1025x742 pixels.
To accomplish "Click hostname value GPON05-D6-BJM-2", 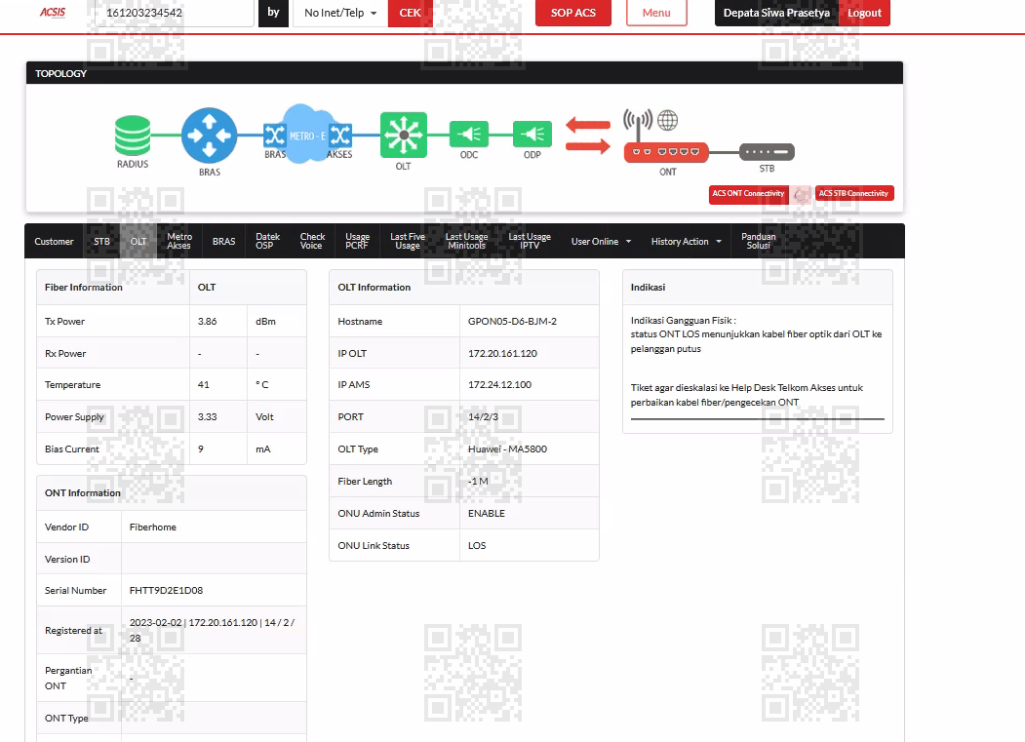I will tap(513, 321).
